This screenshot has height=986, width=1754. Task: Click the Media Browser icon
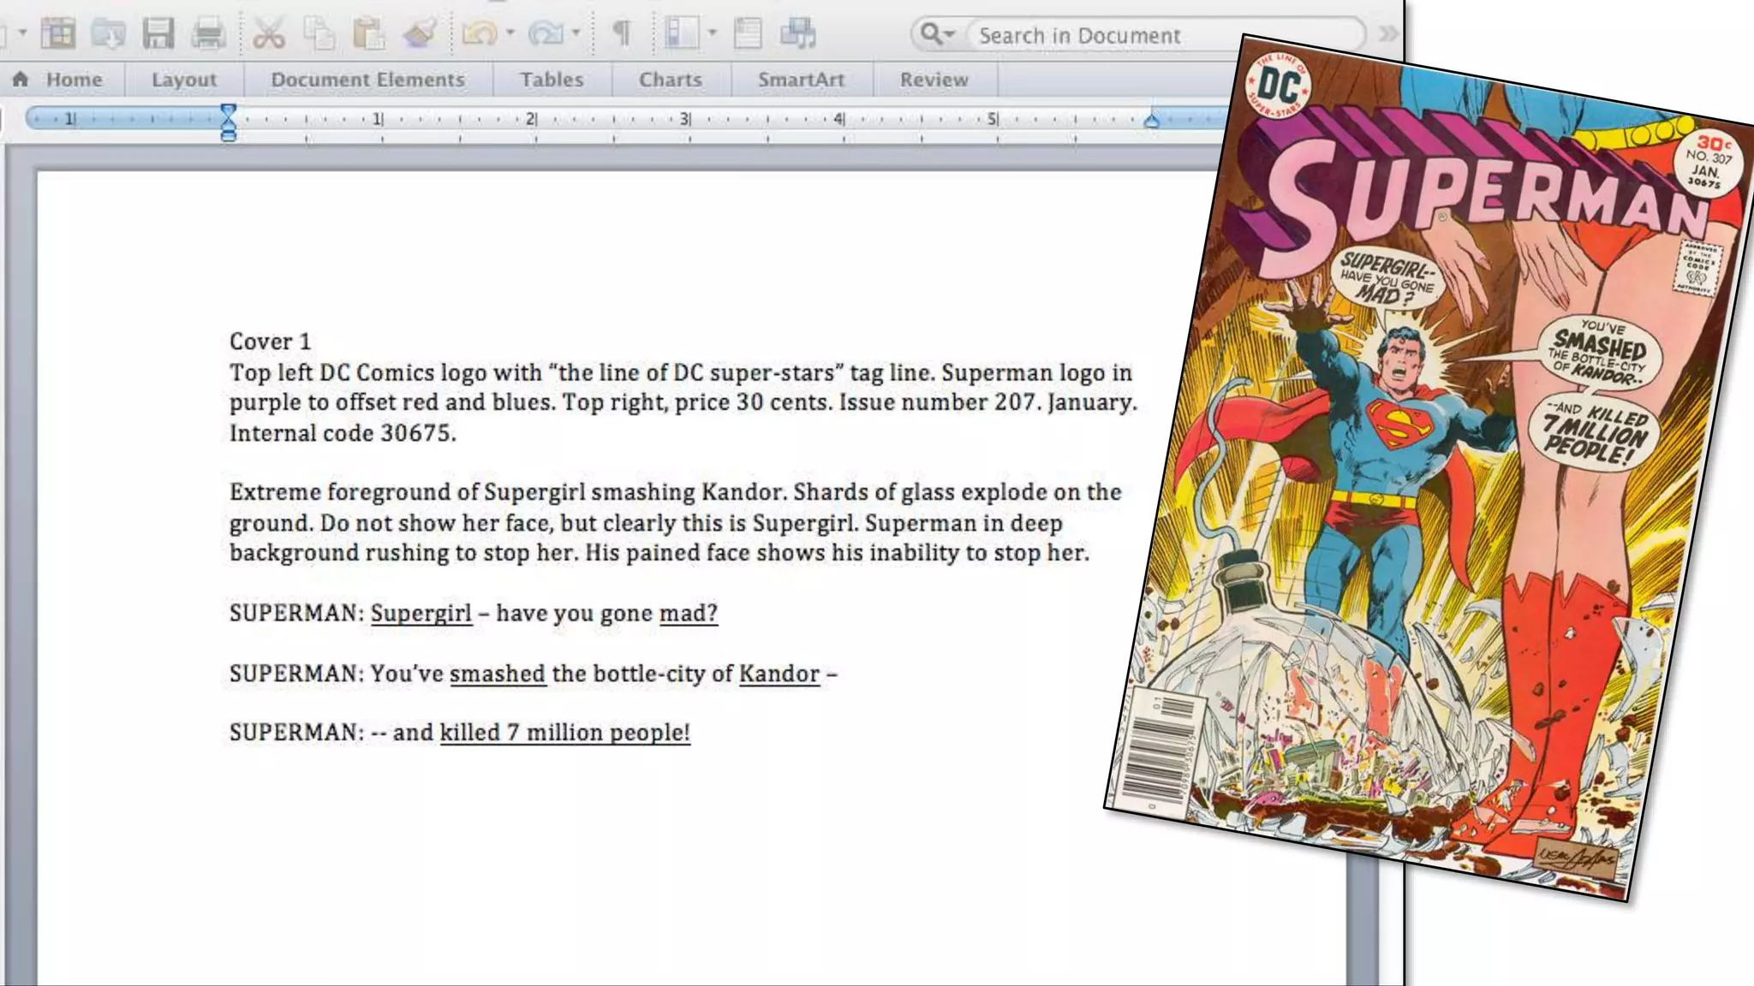click(x=797, y=34)
